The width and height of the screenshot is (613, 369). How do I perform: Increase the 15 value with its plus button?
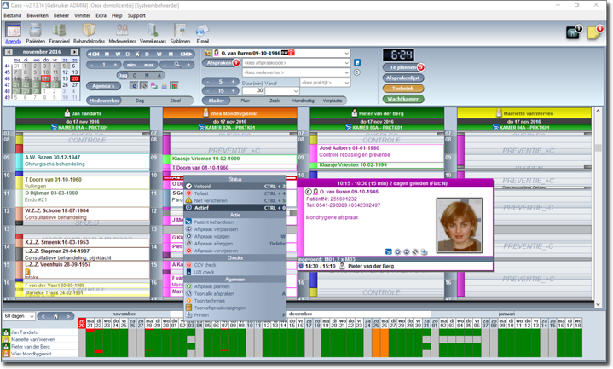(x=233, y=90)
